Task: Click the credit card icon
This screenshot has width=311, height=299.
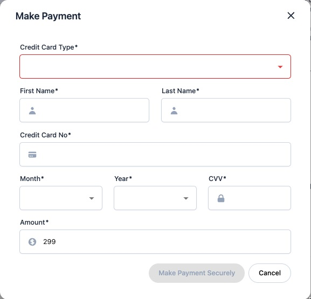Action: pyautogui.click(x=32, y=155)
